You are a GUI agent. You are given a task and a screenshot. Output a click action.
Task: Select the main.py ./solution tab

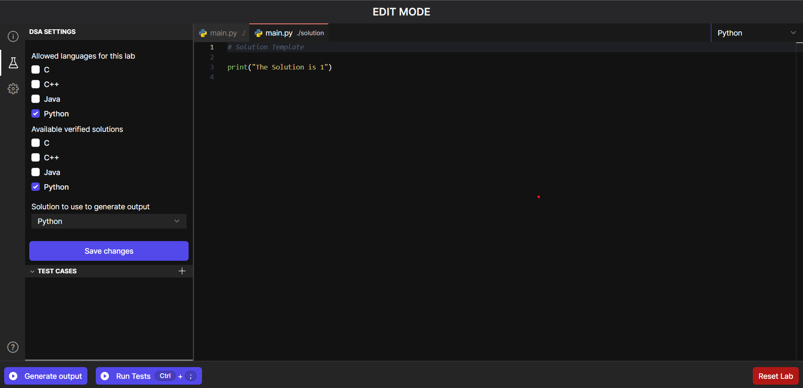289,33
